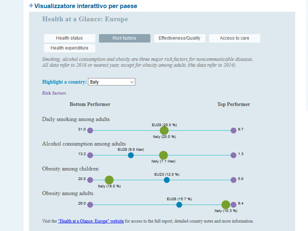Image resolution: width=308 pixels, height=231 pixels.
Task: Click the purple 1.3 top performer alcohol dot
Action: 233,155
